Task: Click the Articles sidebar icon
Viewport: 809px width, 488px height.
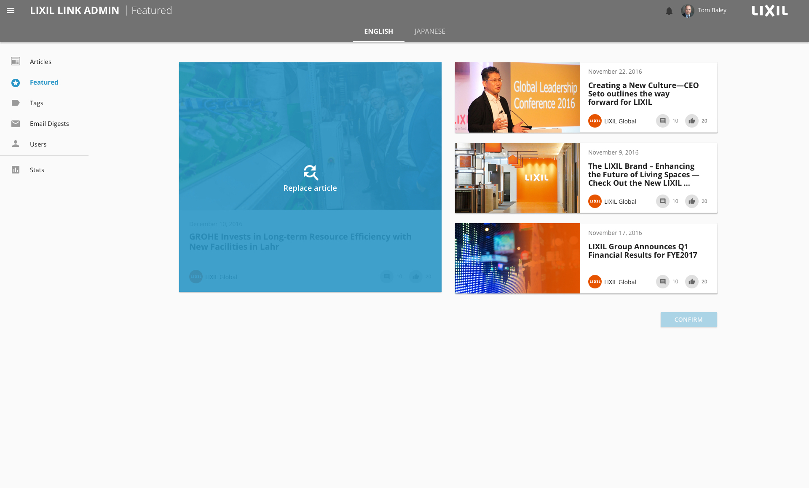Action: tap(16, 61)
